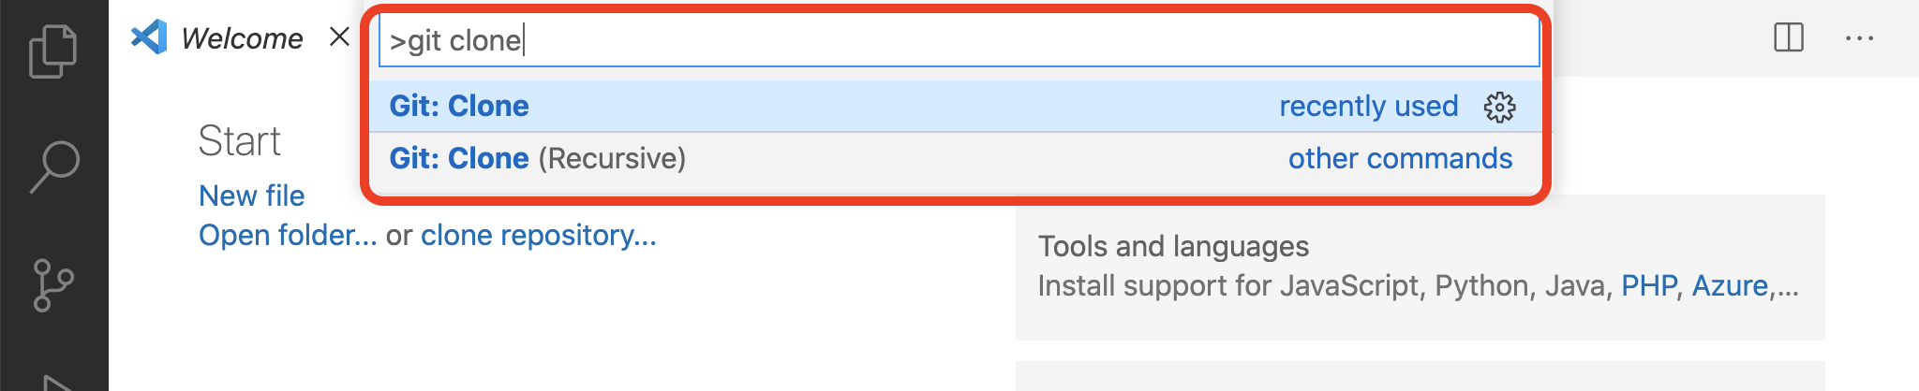Click the Azure link in Tools and languages

pos(1730,285)
